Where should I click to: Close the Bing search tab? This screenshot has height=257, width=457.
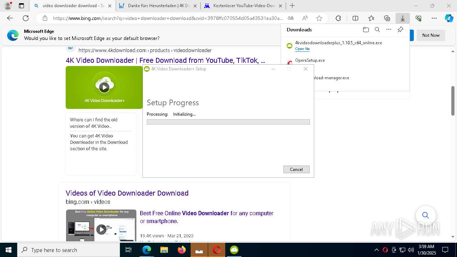pos(110,6)
